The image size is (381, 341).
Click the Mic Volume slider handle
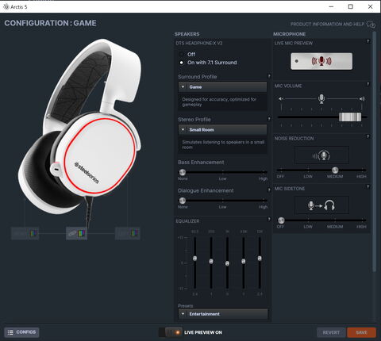pos(350,117)
